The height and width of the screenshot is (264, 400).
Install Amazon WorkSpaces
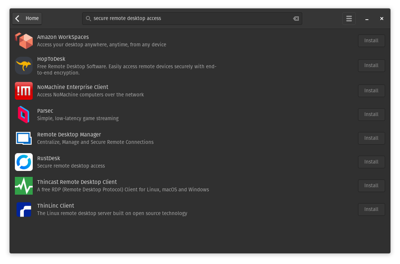click(x=371, y=41)
